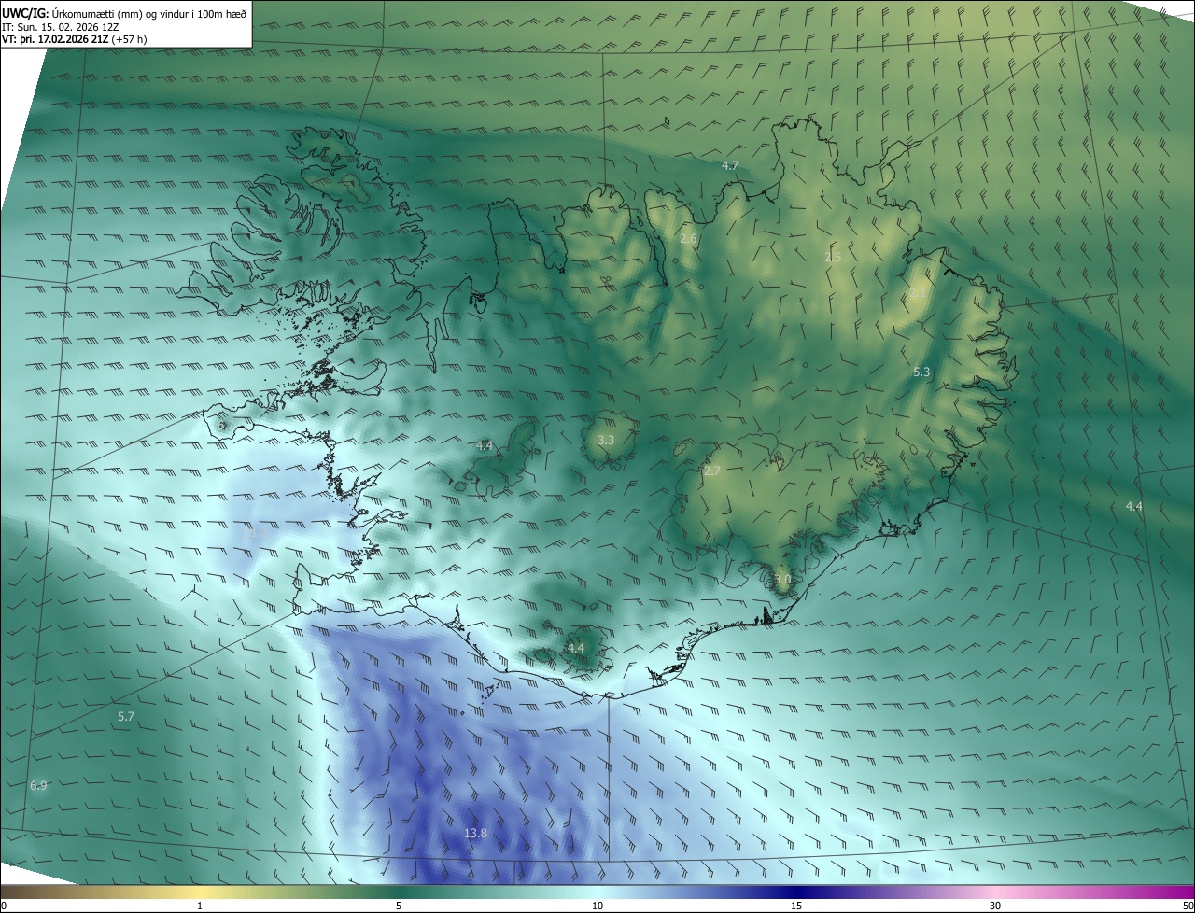Click the 1 tick label on colour scale
The height and width of the screenshot is (913, 1195).
[200, 906]
